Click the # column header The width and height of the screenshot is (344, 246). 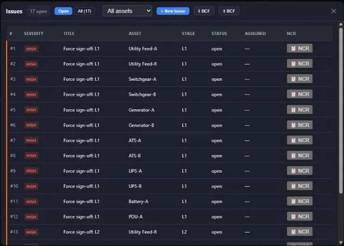(x=11, y=33)
